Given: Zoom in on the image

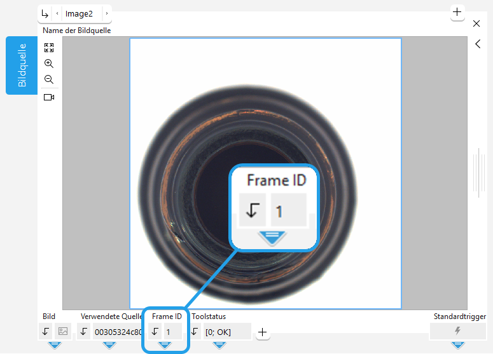Looking at the screenshot, I should tap(49, 64).
